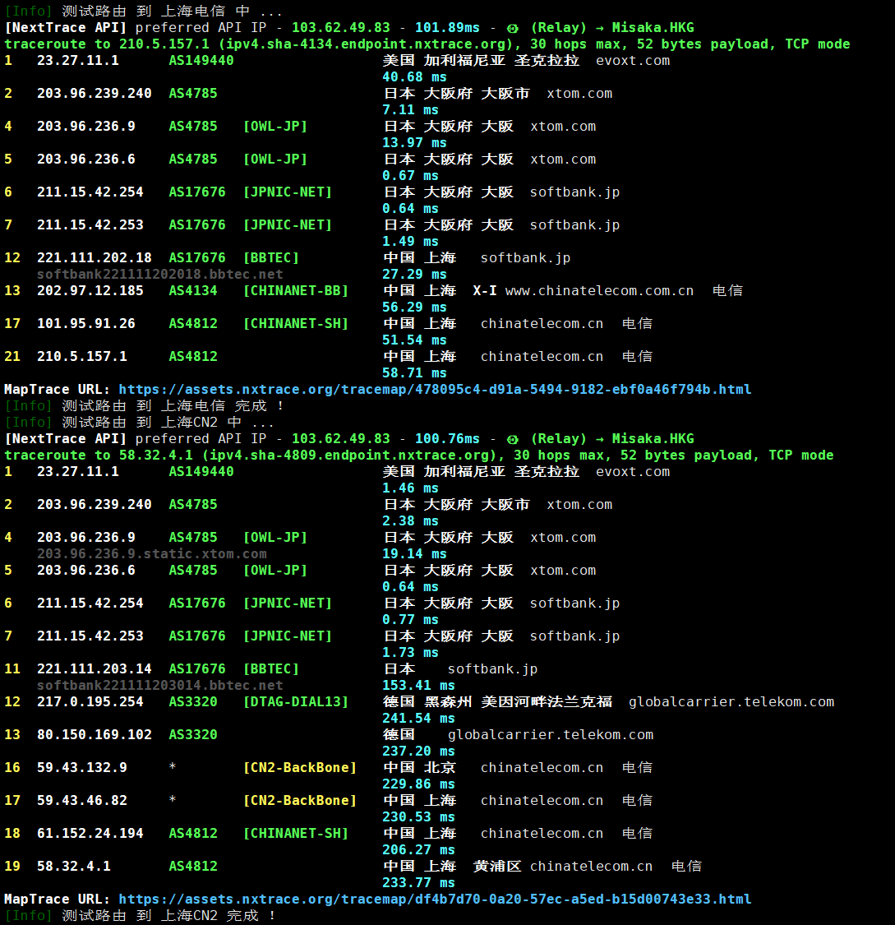The width and height of the screenshot is (895, 925).
Task: Click the last line 测试路由 到 上海CN2 完成
Action: point(140,916)
